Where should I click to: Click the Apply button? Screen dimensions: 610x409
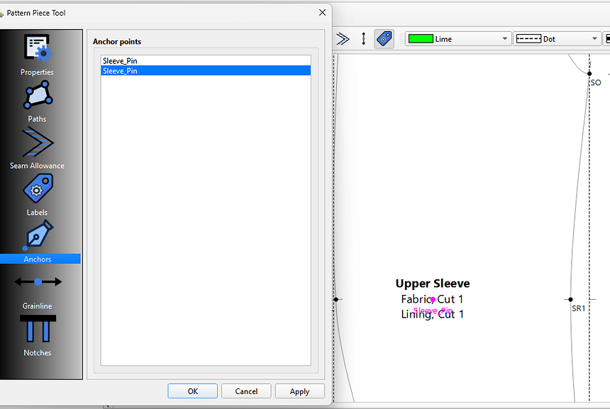(x=299, y=391)
